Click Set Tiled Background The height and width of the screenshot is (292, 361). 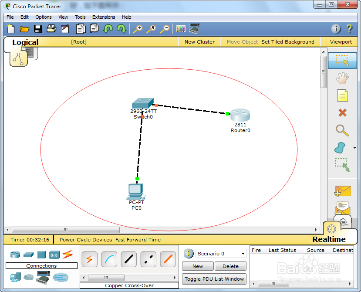click(x=287, y=42)
